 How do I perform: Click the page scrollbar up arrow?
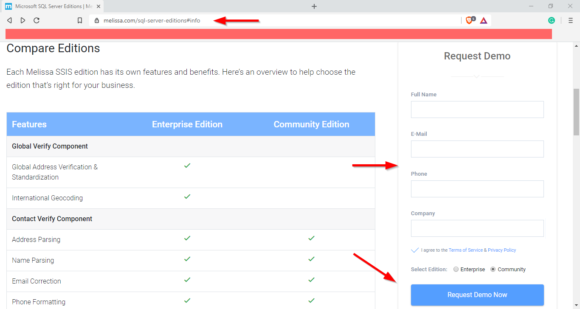tap(577, 45)
